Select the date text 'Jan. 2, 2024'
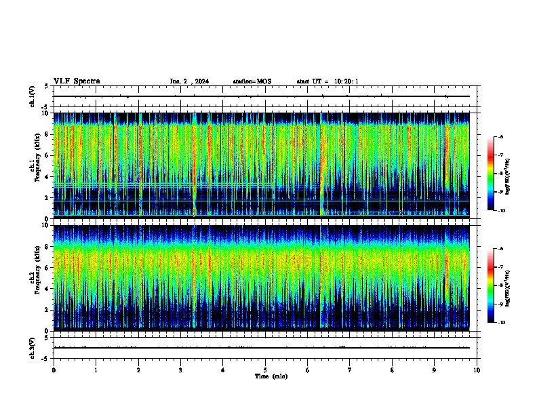This screenshot has height=415, width=537. click(189, 81)
